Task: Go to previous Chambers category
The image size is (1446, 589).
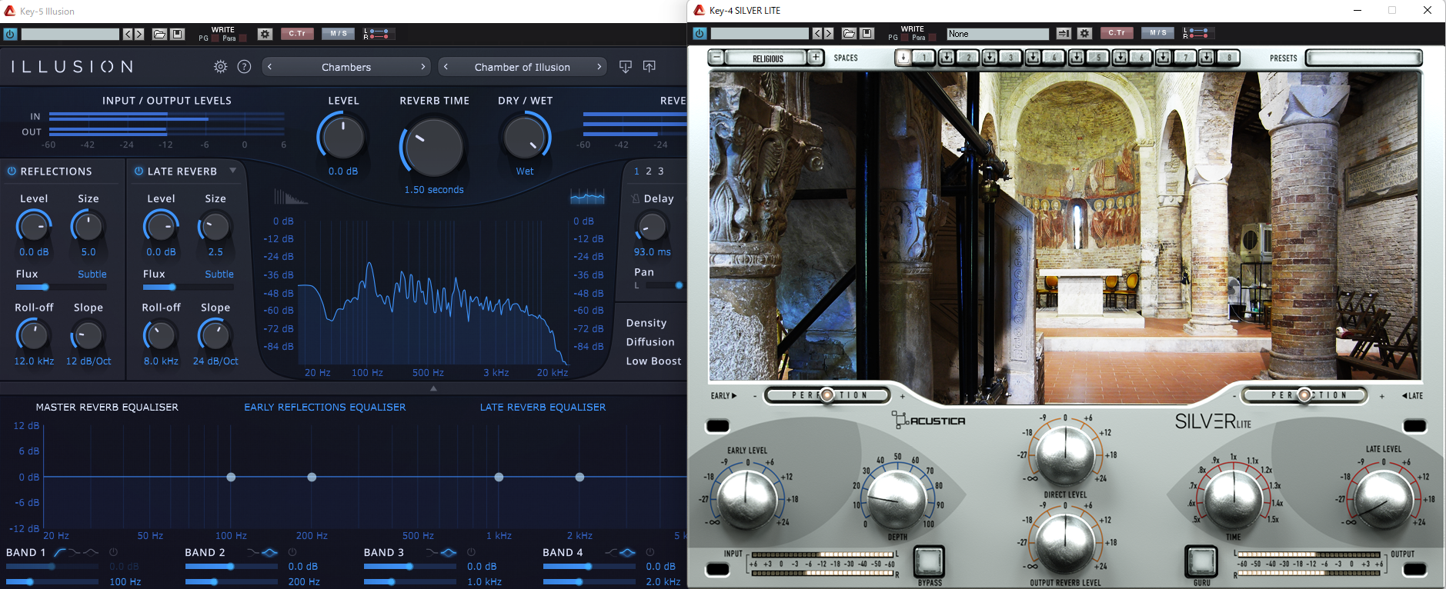Action: pyautogui.click(x=269, y=67)
